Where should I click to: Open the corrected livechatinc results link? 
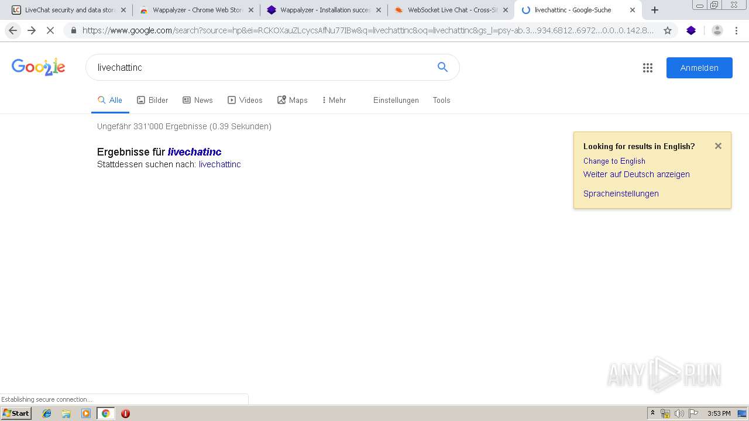click(x=194, y=152)
